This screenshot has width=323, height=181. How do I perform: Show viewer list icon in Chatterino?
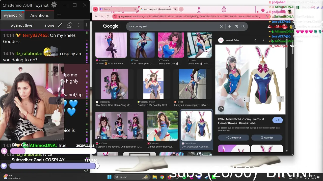pyautogui.click(x=69, y=25)
